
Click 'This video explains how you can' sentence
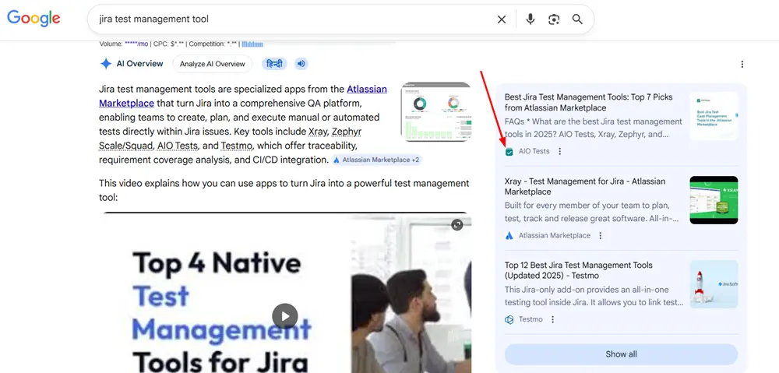(284, 190)
